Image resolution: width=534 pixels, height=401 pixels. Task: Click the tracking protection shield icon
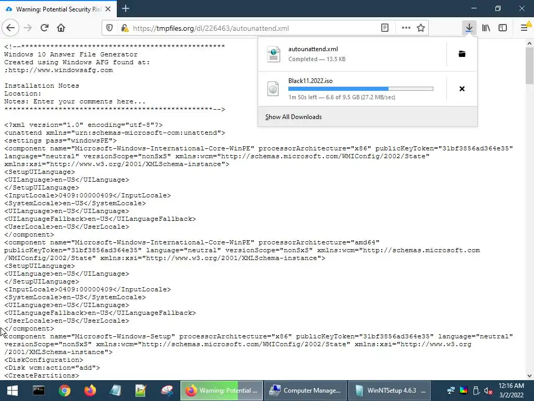coord(110,28)
